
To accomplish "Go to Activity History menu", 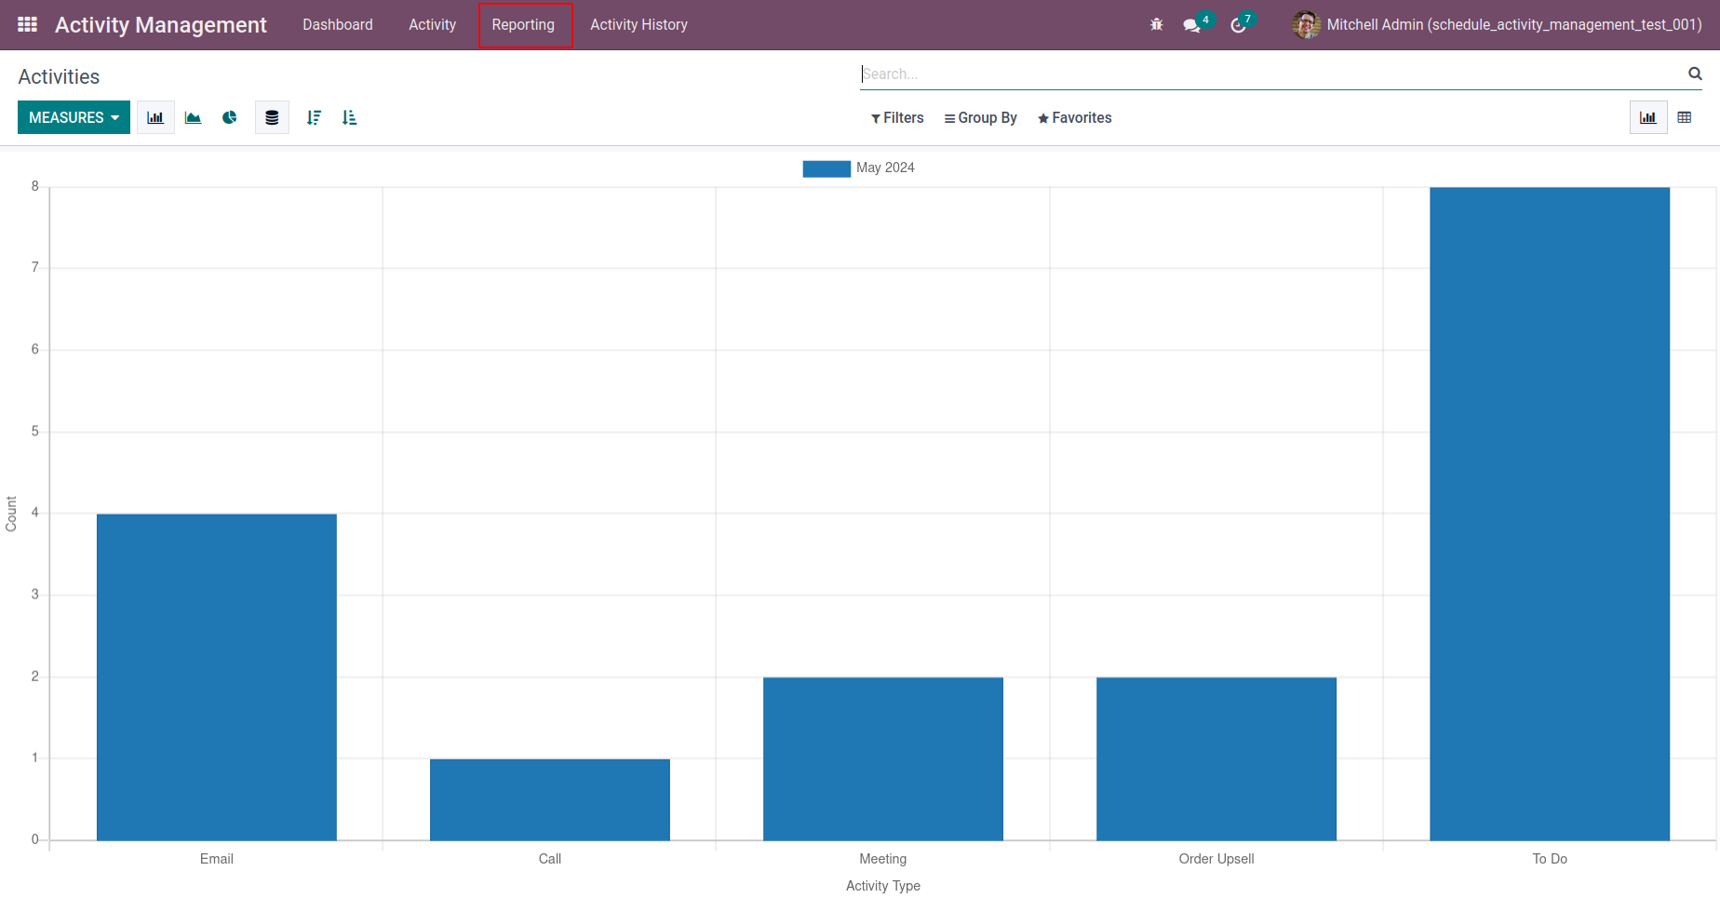I will (638, 25).
